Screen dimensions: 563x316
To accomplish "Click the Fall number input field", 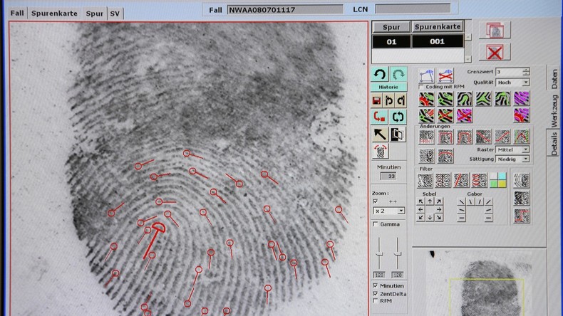I will pos(285,10).
